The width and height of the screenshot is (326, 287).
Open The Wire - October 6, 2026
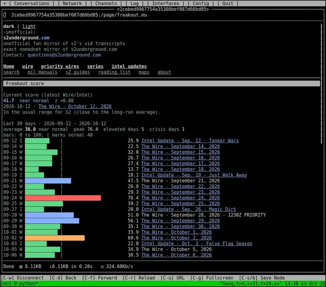coord(177,255)
